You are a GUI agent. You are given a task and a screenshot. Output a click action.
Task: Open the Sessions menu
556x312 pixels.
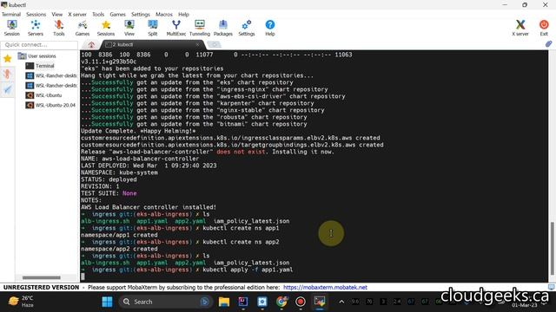tap(36, 14)
